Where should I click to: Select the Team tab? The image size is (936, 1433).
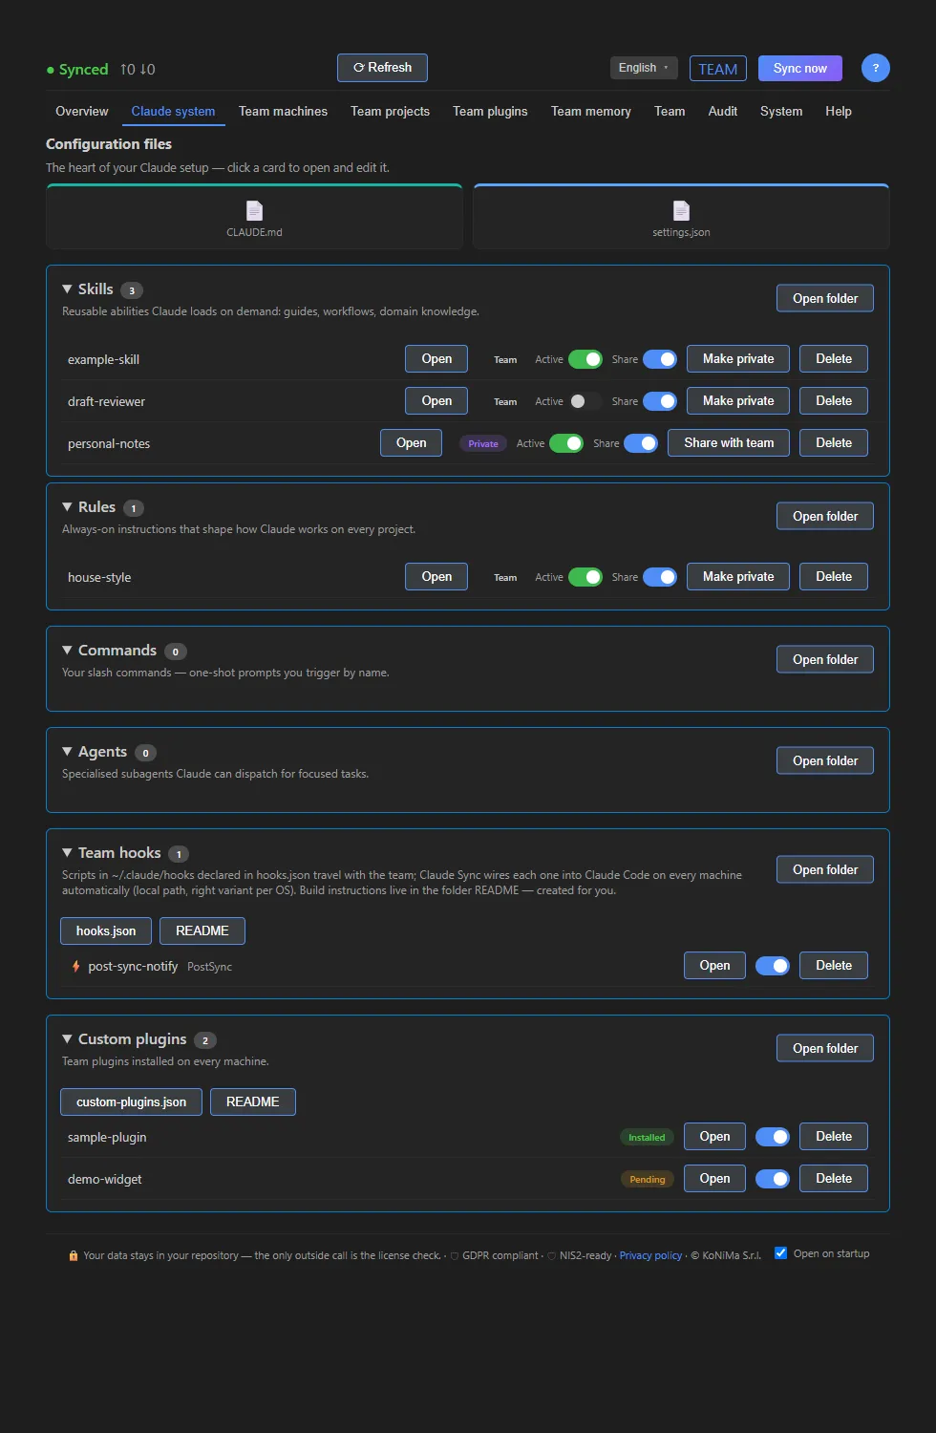pos(670,111)
